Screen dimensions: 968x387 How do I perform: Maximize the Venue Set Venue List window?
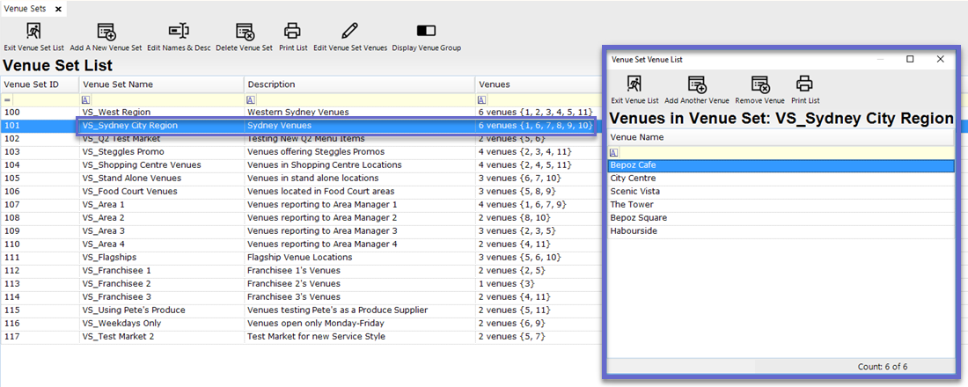click(910, 59)
